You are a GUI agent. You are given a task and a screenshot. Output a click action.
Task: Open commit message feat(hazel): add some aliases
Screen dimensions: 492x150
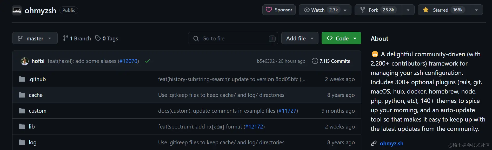pyautogui.click(x=82, y=61)
